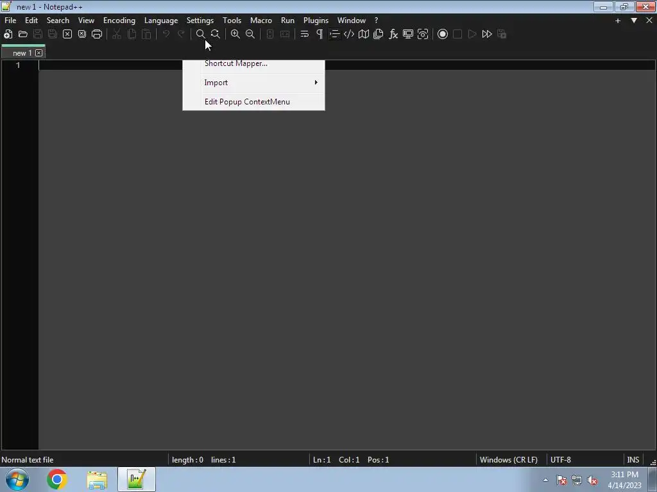Click the Open file folder icon
Image resolution: width=657 pixels, height=492 pixels.
23,35
